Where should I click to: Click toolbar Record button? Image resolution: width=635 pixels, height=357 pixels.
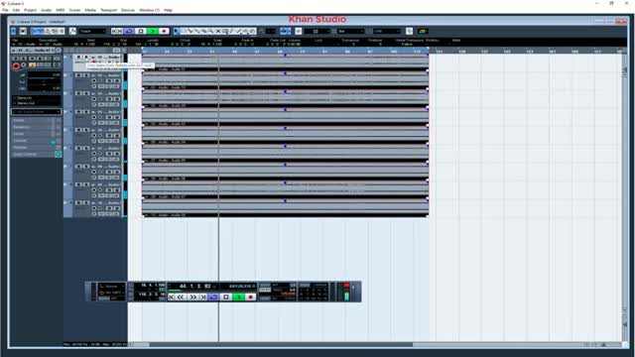tap(164, 31)
